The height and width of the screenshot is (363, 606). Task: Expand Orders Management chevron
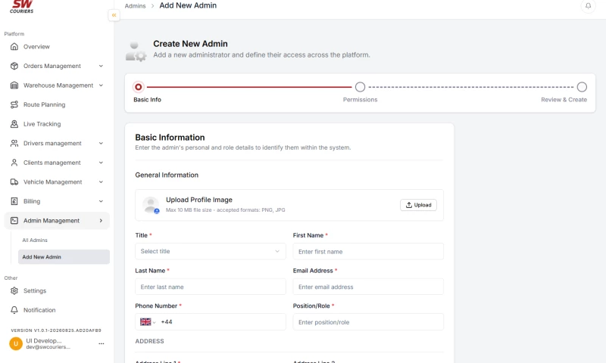point(101,66)
